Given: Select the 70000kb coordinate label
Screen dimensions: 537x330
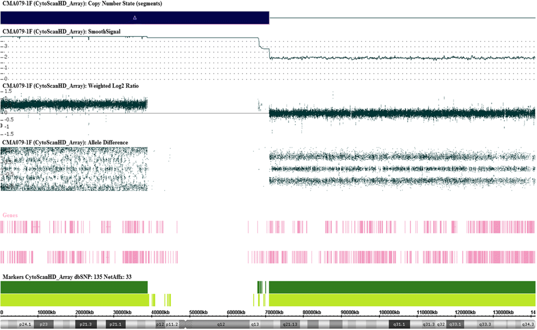Looking at the screenshot, I should (x=274, y=313).
